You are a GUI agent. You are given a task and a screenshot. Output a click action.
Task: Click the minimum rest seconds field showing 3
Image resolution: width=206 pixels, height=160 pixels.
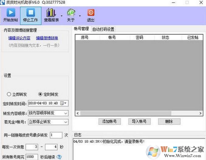32,147
